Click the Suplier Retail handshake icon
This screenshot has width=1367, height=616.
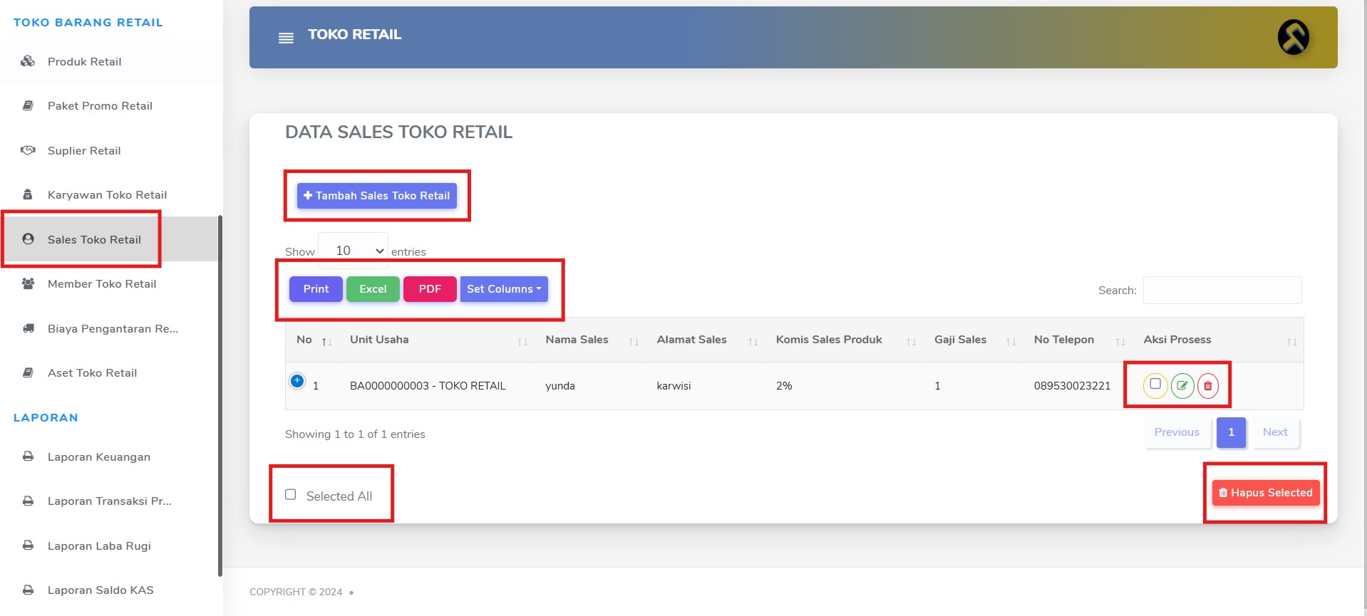click(x=28, y=150)
